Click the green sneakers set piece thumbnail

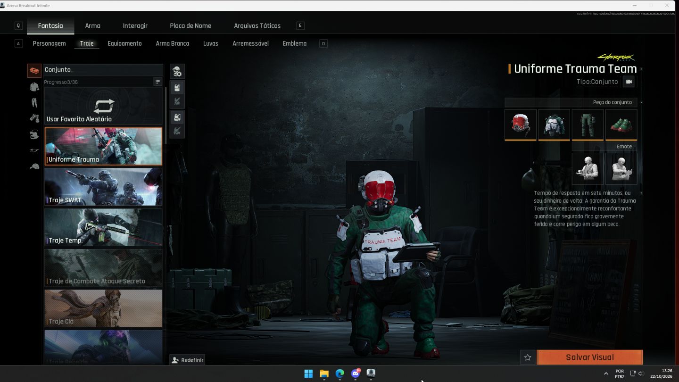(x=621, y=125)
